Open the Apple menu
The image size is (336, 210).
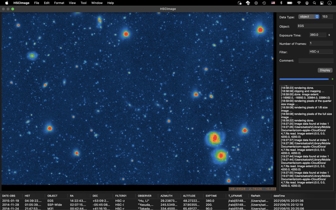[7, 3]
